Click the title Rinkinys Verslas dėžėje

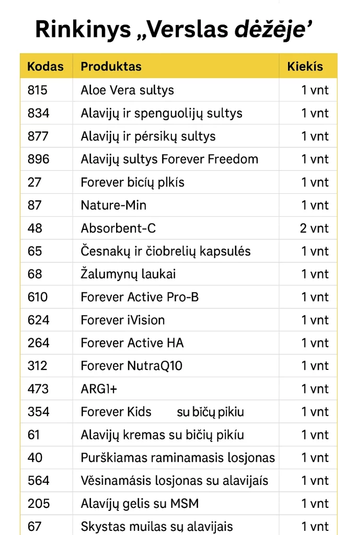coord(174,30)
